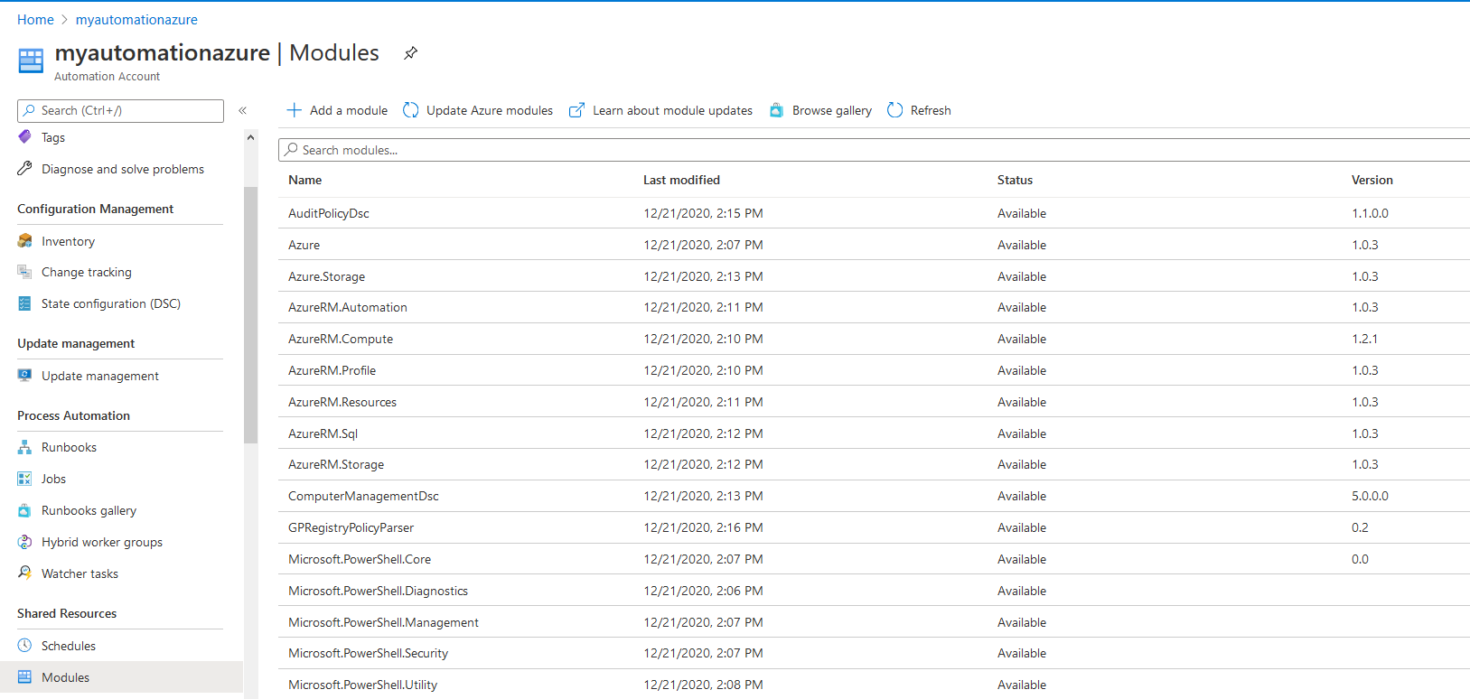Pin the Modules blade to dashboard
The height and width of the screenshot is (699, 1470).
(x=410, y=53)
